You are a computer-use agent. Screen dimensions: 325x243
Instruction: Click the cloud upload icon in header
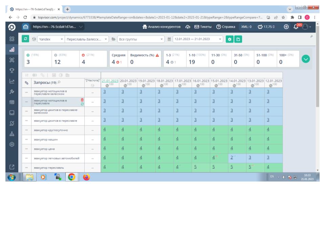pyautogui.click(x=188, y=27)
